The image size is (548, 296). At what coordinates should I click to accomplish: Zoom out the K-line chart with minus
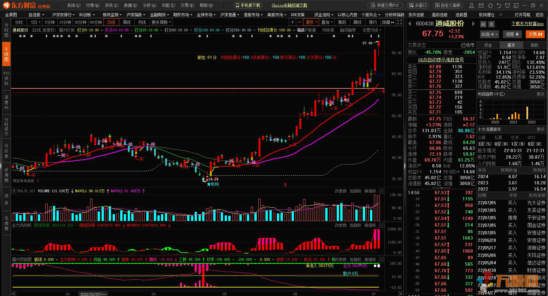click(299, 22)
